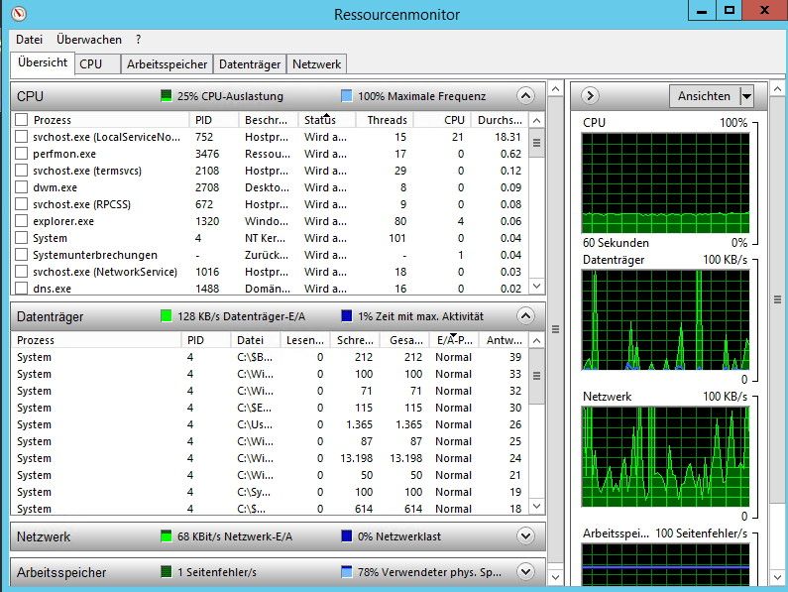Check the dwm.exe process checkbox
This screenshot has width=788, height=592.
21,187
